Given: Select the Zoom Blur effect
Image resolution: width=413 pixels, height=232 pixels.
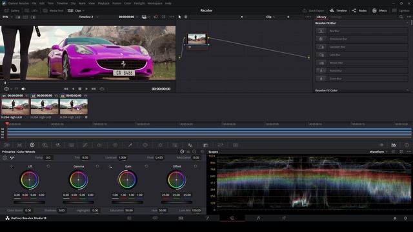Looking at the screenshot, I should (x=361, y=79).
